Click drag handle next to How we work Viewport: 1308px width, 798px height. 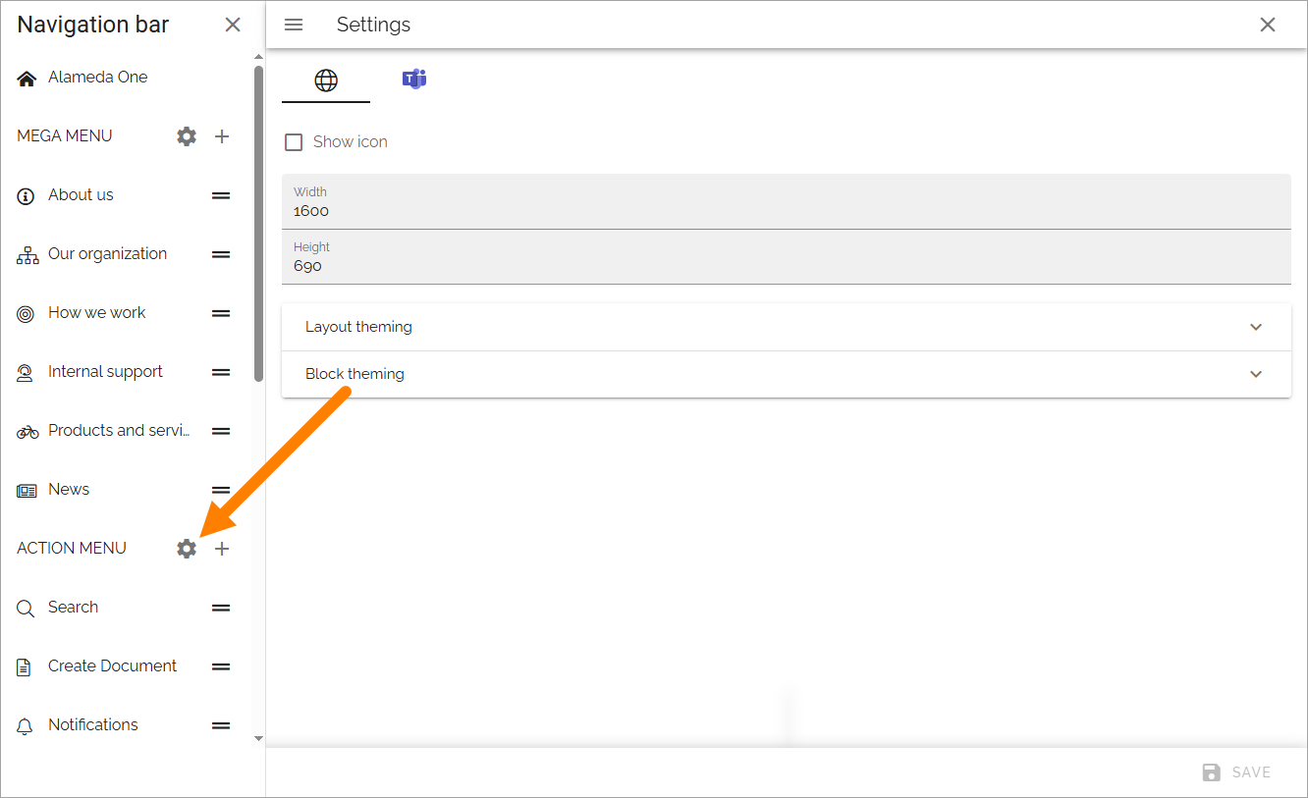(222, 313)
